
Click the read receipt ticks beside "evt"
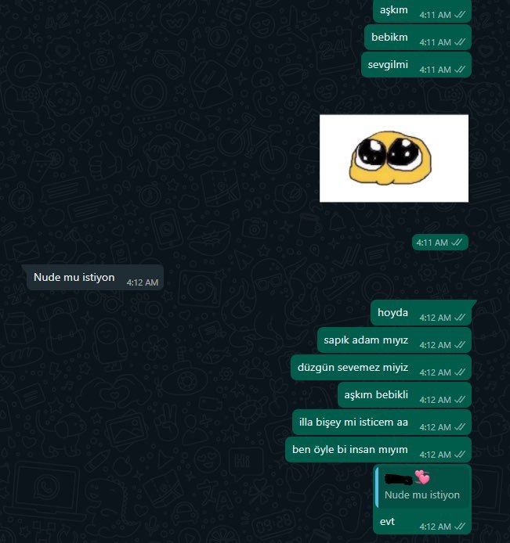460,527
